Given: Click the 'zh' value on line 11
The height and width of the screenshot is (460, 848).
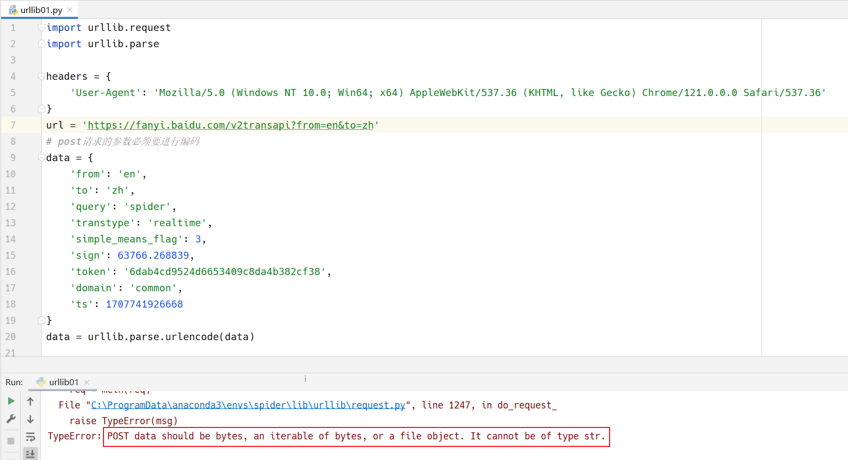Looking at the screenshot, I should (x=118, y=190).
